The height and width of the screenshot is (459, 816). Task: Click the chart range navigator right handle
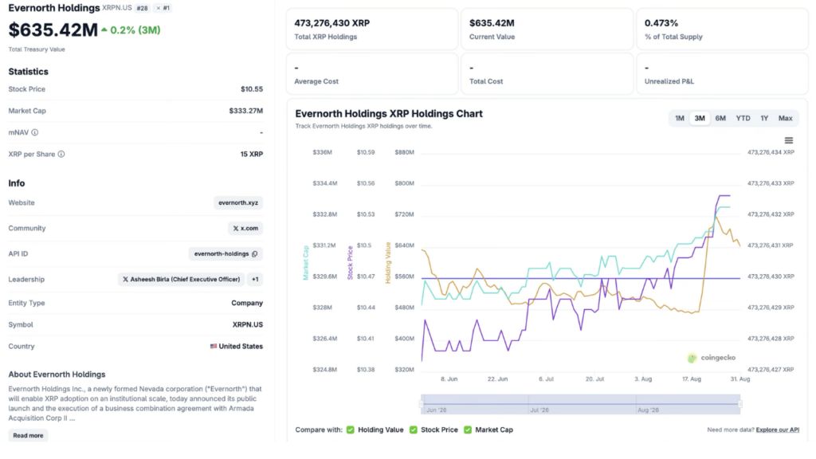click(x=740, y=404)
